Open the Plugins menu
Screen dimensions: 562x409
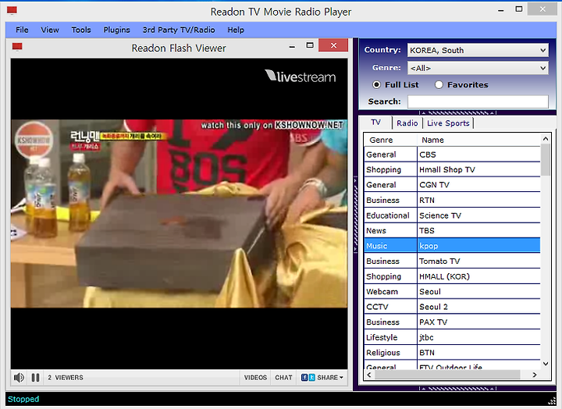[116, 30]
